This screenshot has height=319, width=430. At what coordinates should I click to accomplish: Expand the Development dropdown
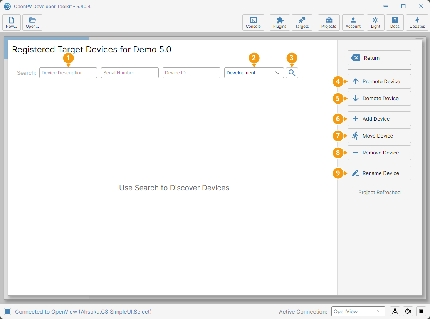254,73
